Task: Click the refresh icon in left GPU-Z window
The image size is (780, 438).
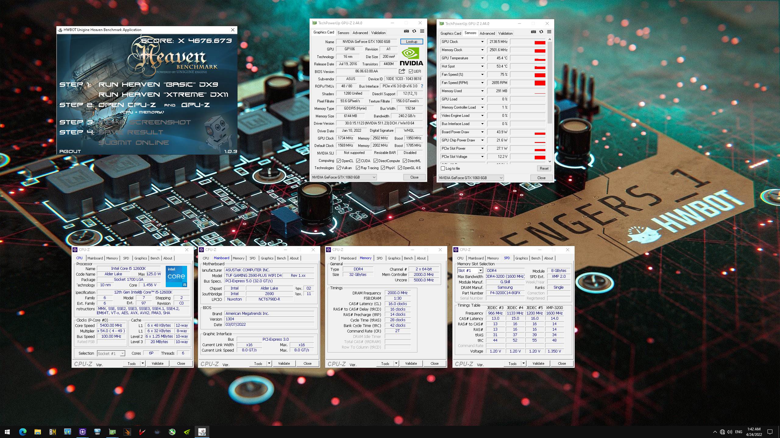Action: coord(414,31)
